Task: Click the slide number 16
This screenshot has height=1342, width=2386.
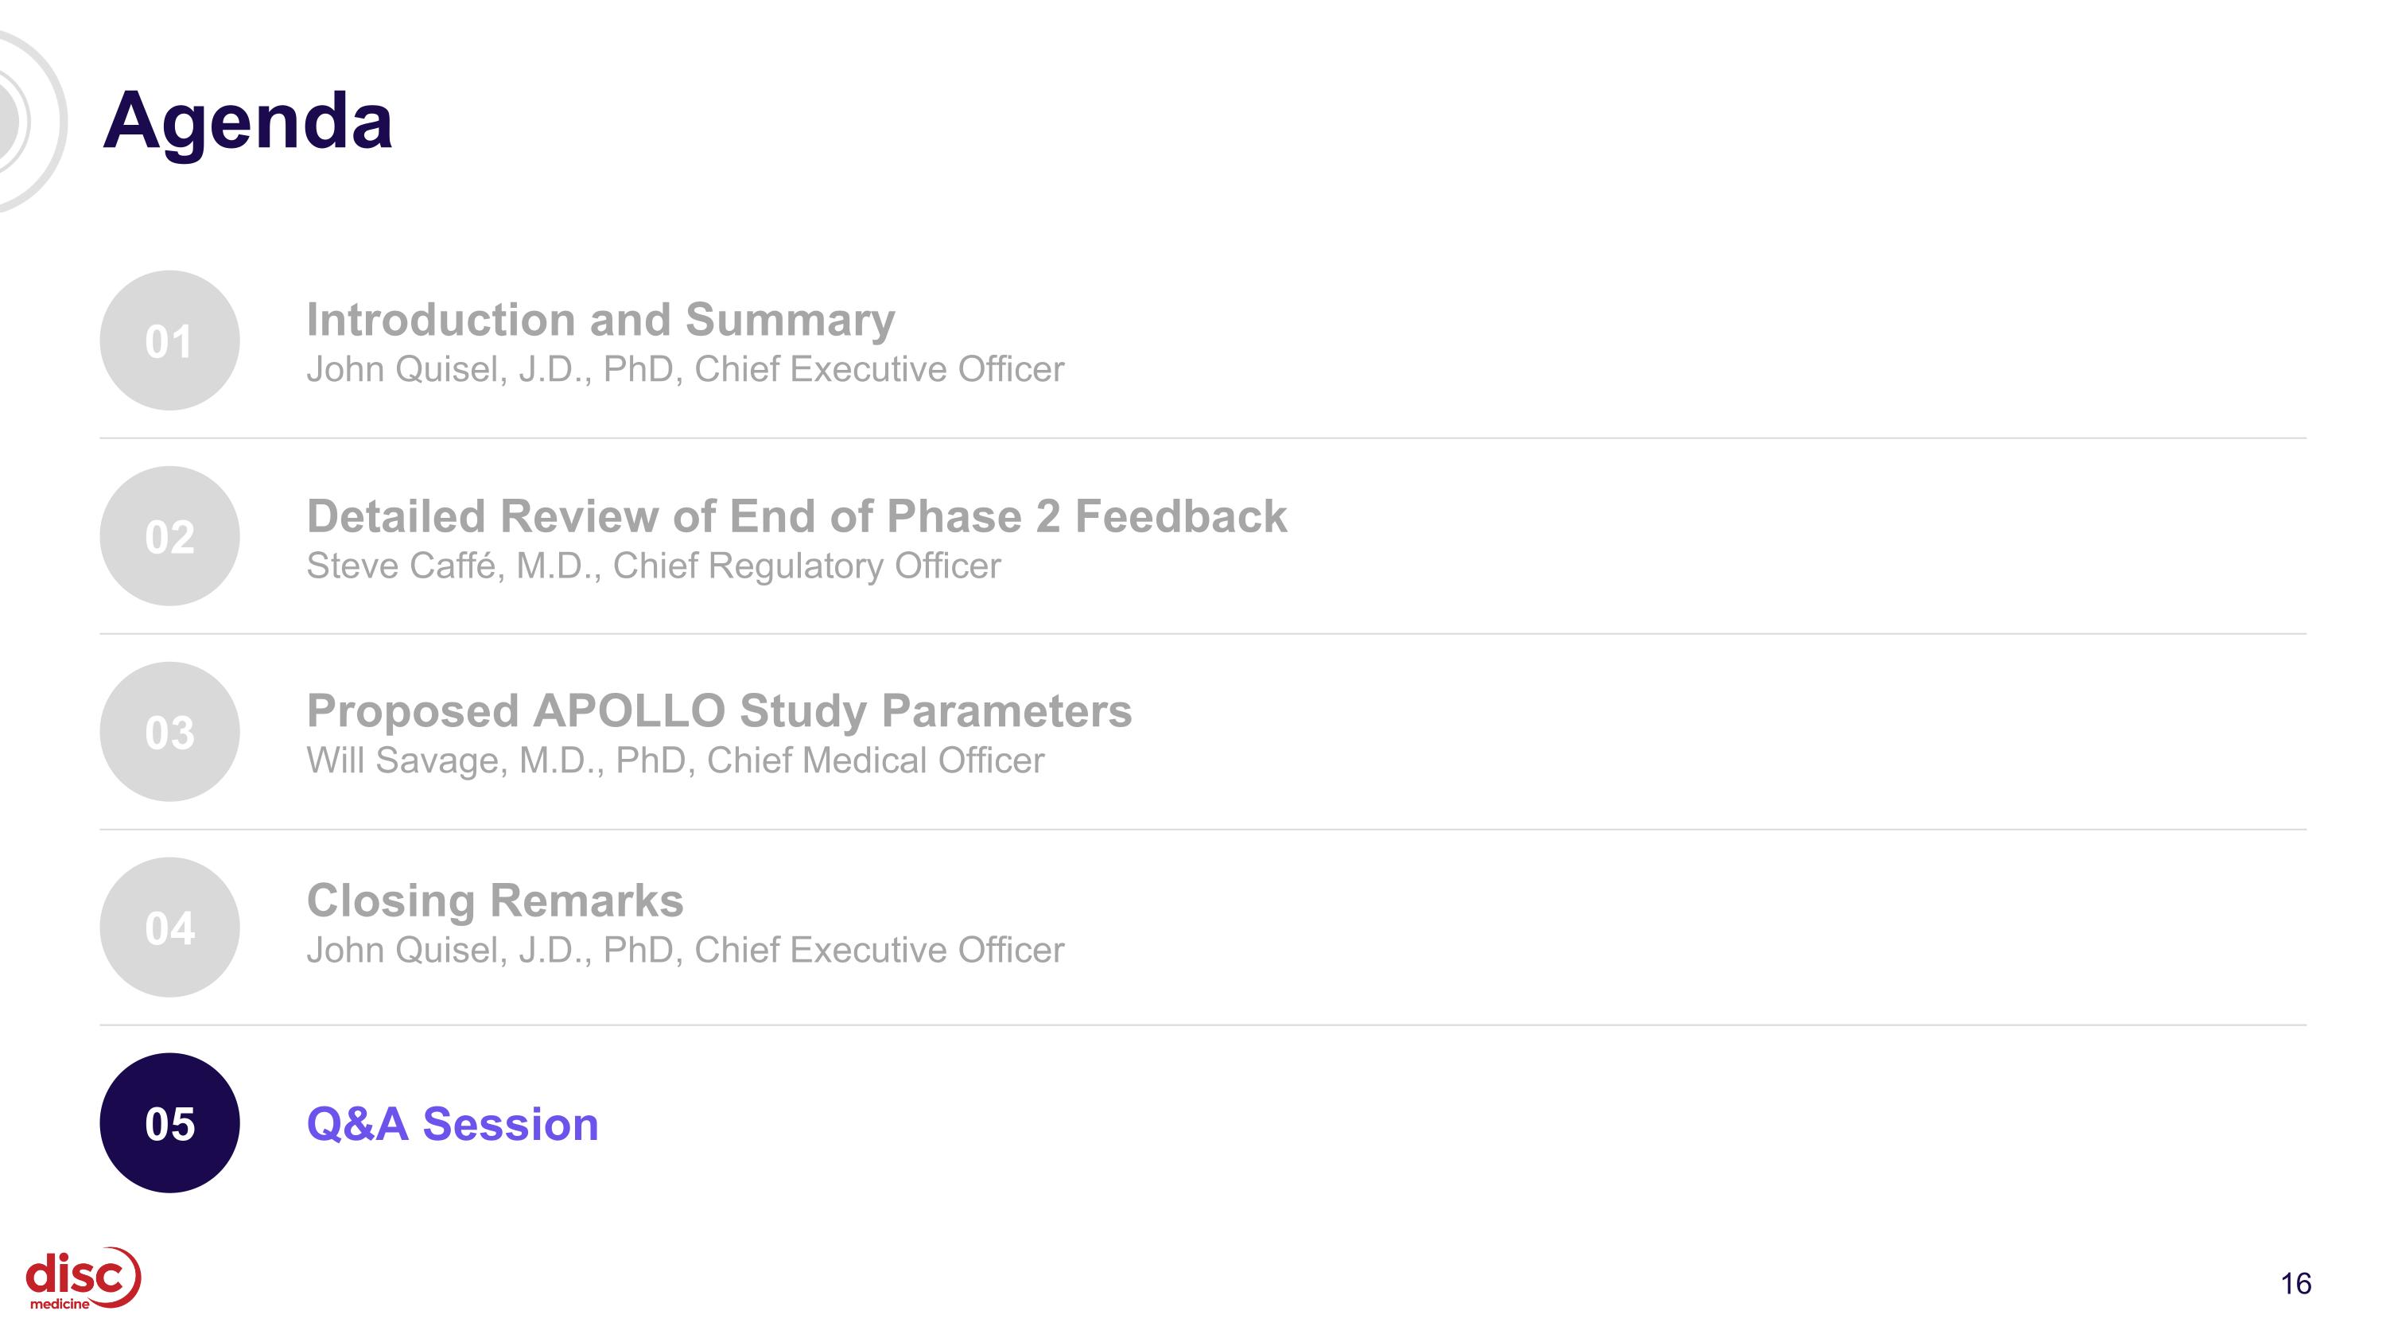Action: tap(2295, 1284)
